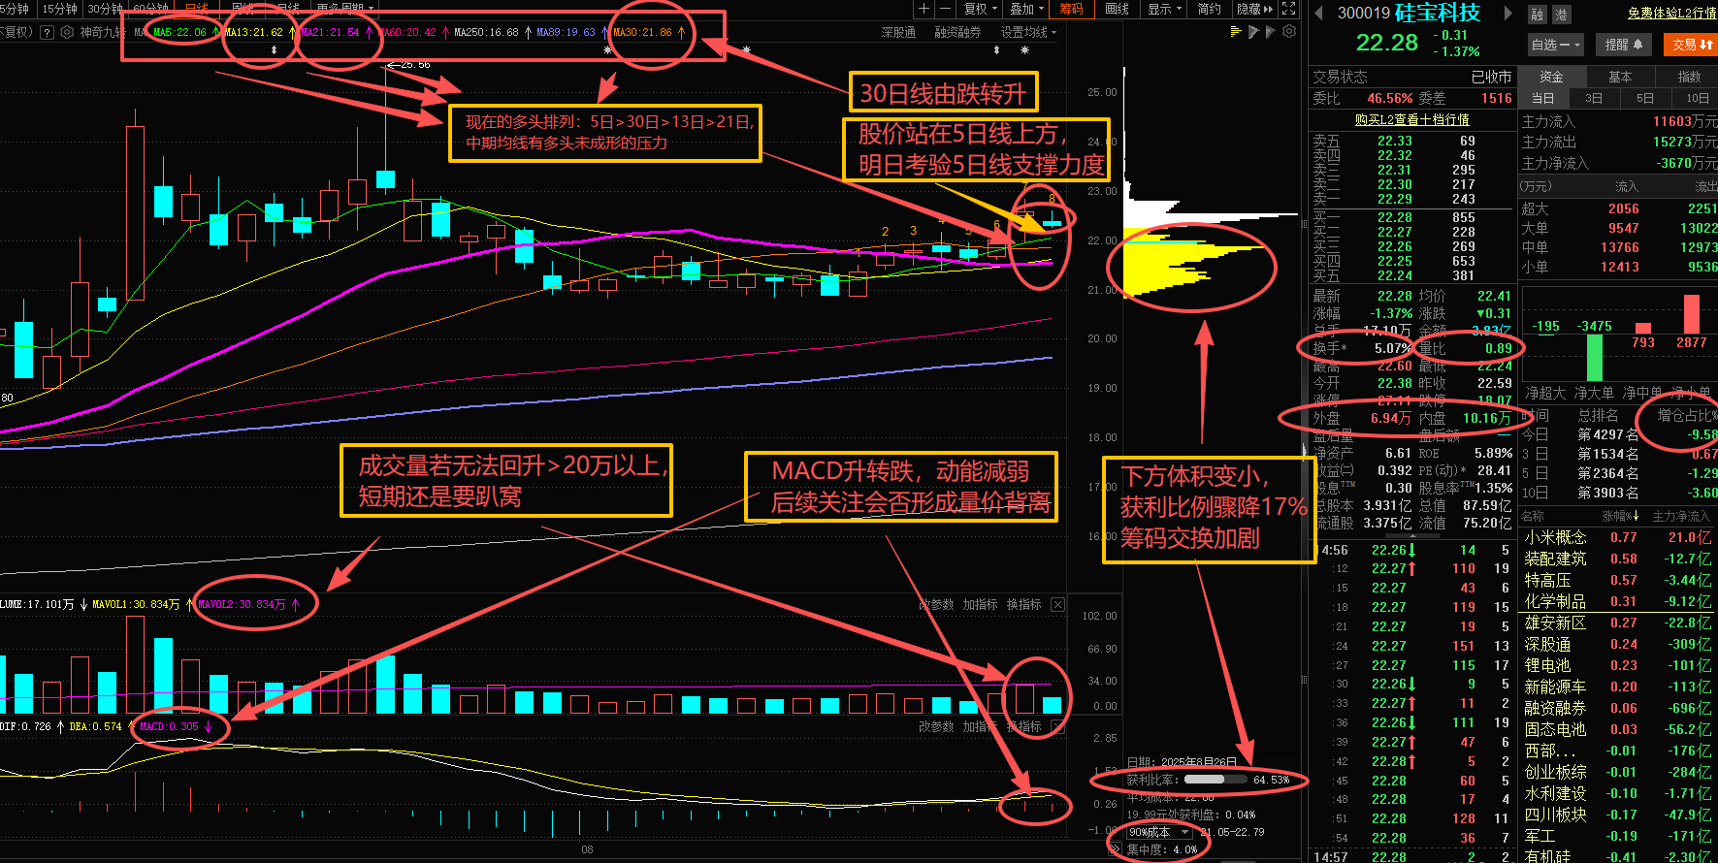The image size is (1718, 863).
Task: Switch to 30分钟 period
Action: [x=105, y=9]
